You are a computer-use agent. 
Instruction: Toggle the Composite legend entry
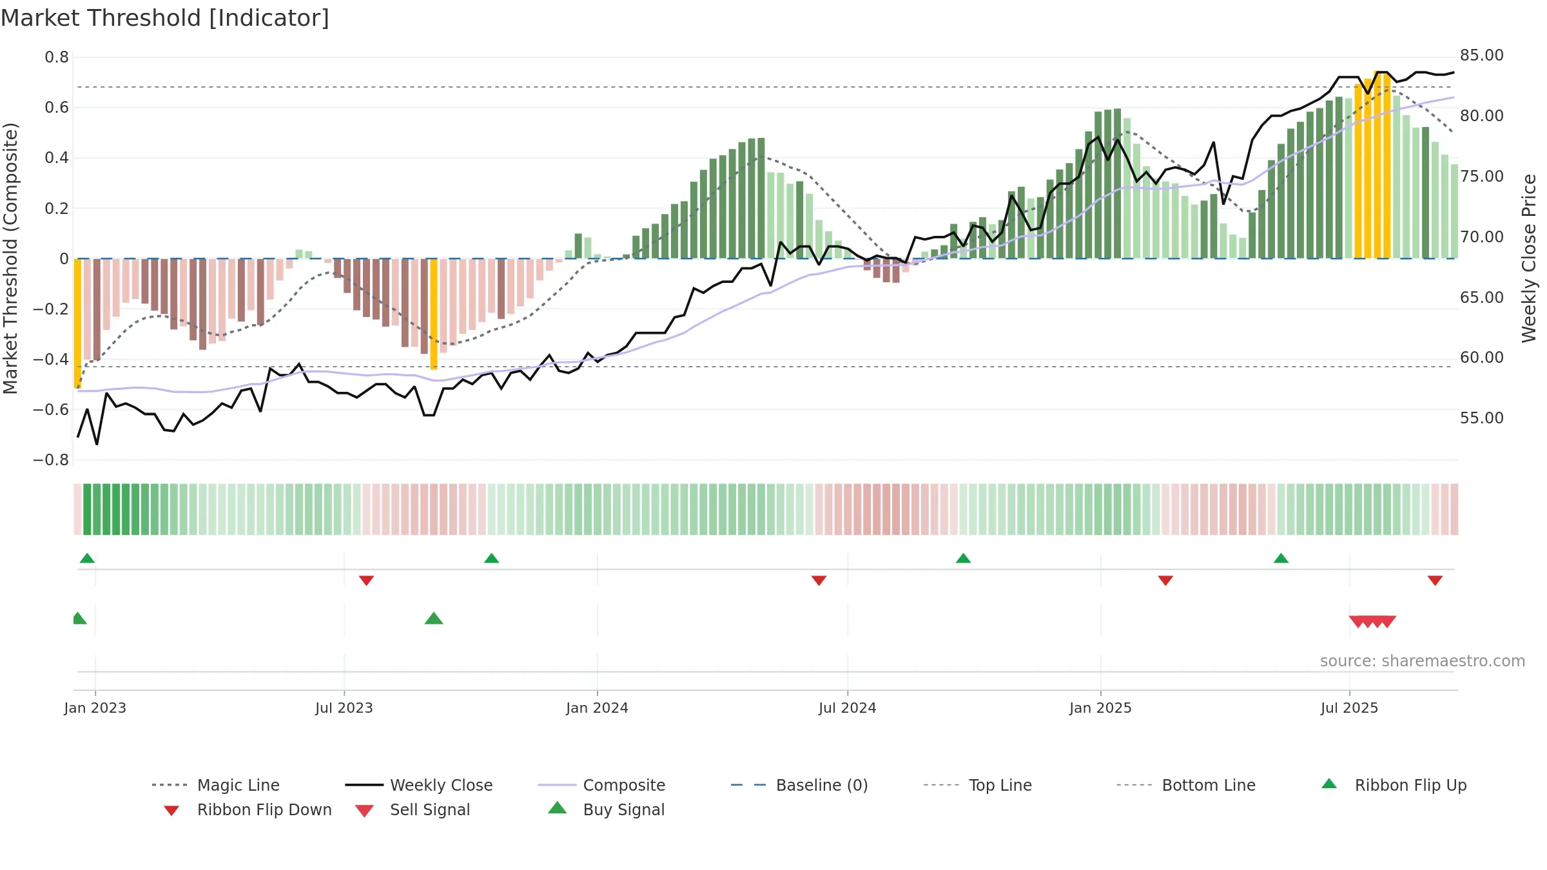(601, 785)
